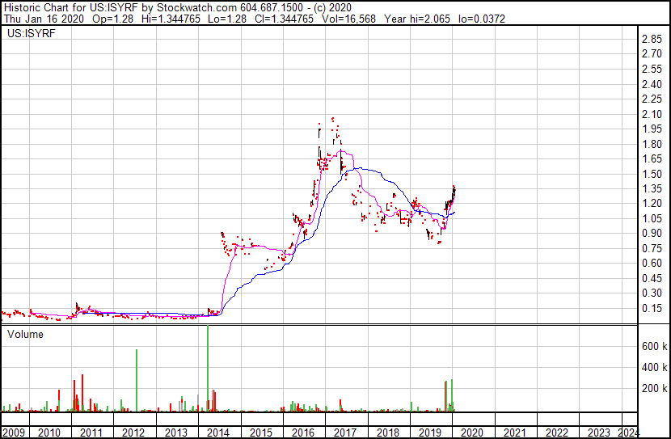Screen dimensions: 671x439
Task: Click the 2021 year marker on the timeline
Action: pyautogui.click(x=514, y=433)
